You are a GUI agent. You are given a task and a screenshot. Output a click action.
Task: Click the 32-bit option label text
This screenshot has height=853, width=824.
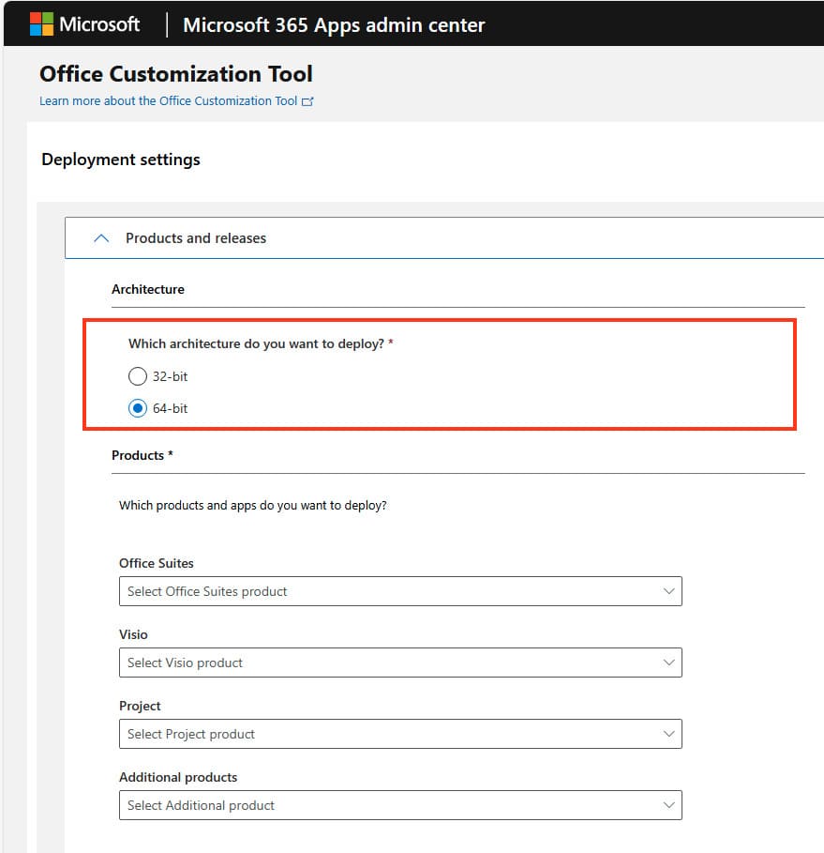[x=170, y=376]
